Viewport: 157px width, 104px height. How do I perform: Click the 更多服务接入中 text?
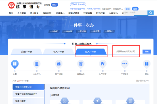pos(143,81)
